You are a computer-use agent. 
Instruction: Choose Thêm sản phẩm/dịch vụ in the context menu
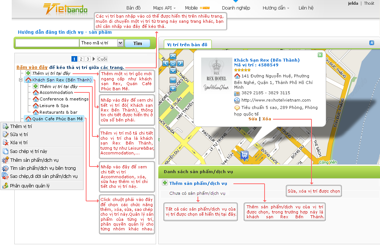tap(42, 160)
